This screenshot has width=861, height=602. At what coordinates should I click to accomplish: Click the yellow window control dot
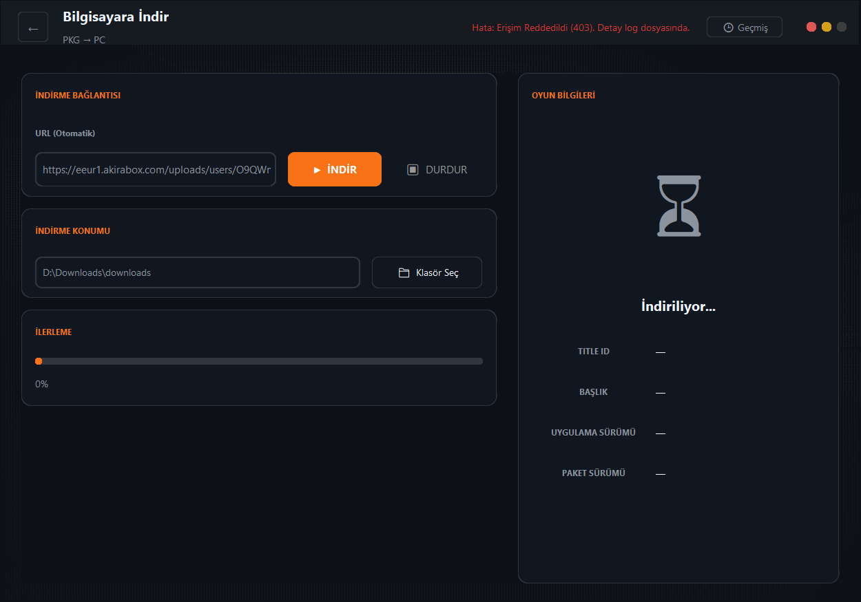coord(827,27)
